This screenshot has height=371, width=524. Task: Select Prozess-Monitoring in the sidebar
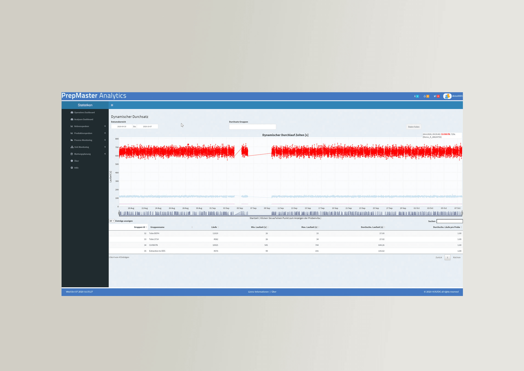click(x=83, y=140)
